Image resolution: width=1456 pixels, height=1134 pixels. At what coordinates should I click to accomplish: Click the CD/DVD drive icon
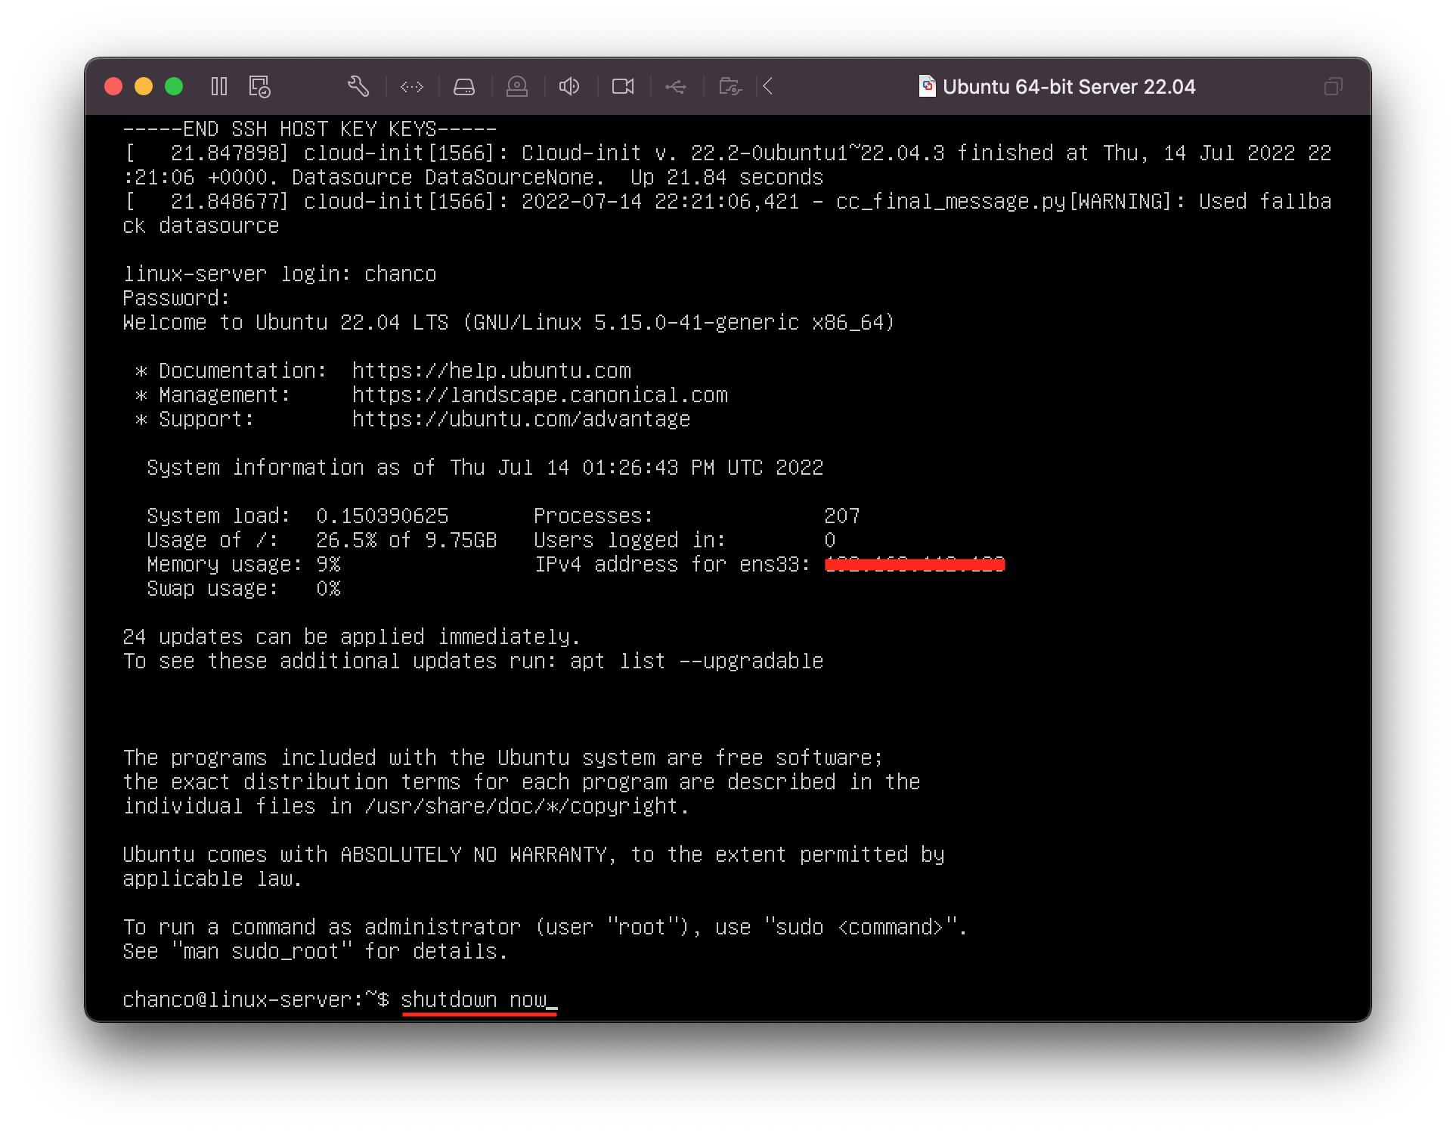point(517,87)
